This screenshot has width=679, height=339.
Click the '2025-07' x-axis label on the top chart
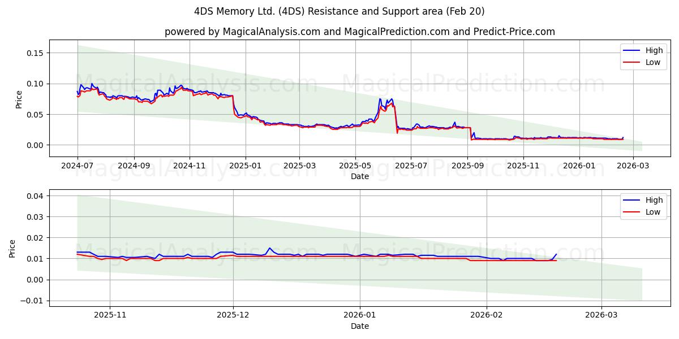point(411,166)
